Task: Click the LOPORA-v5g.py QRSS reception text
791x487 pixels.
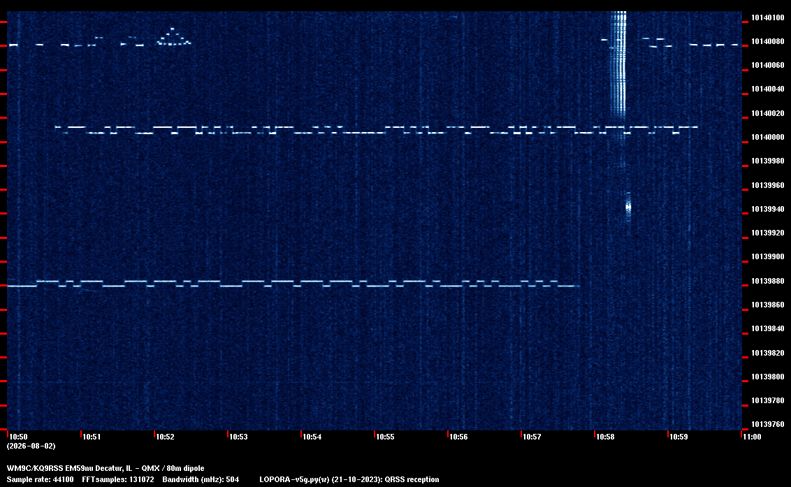Action: pyautogui.click(x=349, y=479)
